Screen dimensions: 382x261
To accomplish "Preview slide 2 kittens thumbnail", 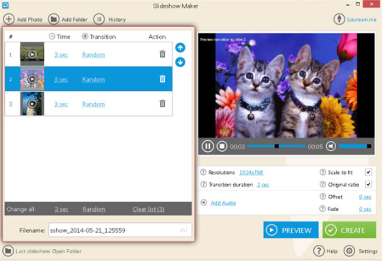I will [32, 79].
